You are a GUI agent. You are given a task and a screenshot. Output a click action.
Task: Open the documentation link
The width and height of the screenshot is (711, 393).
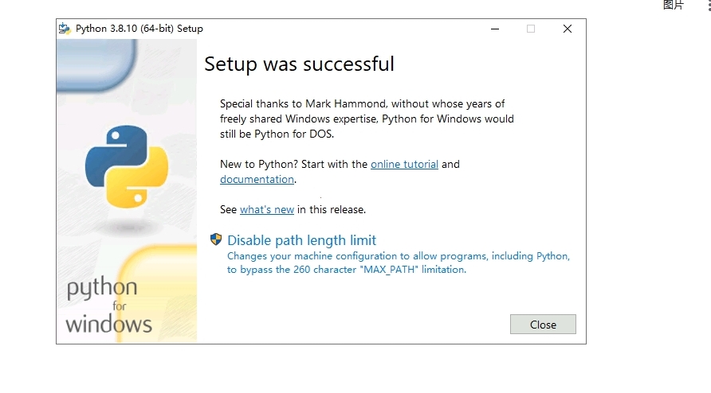[257, 180]
